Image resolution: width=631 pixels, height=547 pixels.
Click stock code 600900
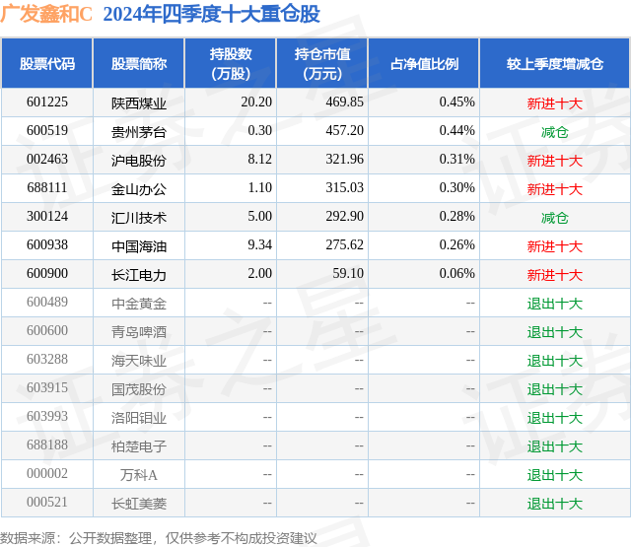(47, 274)
